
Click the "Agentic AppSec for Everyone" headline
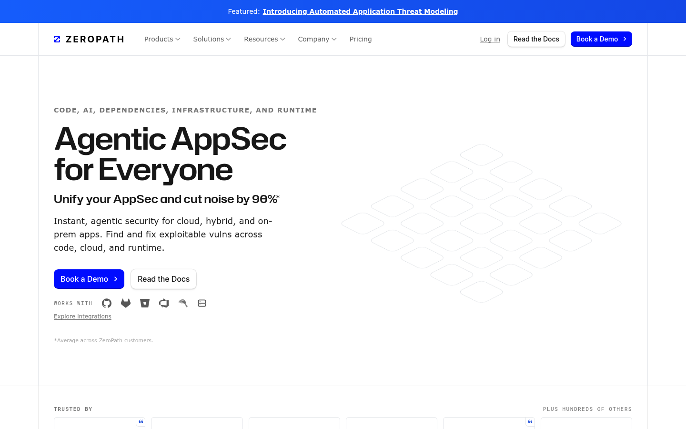click(x=170, y=154)
